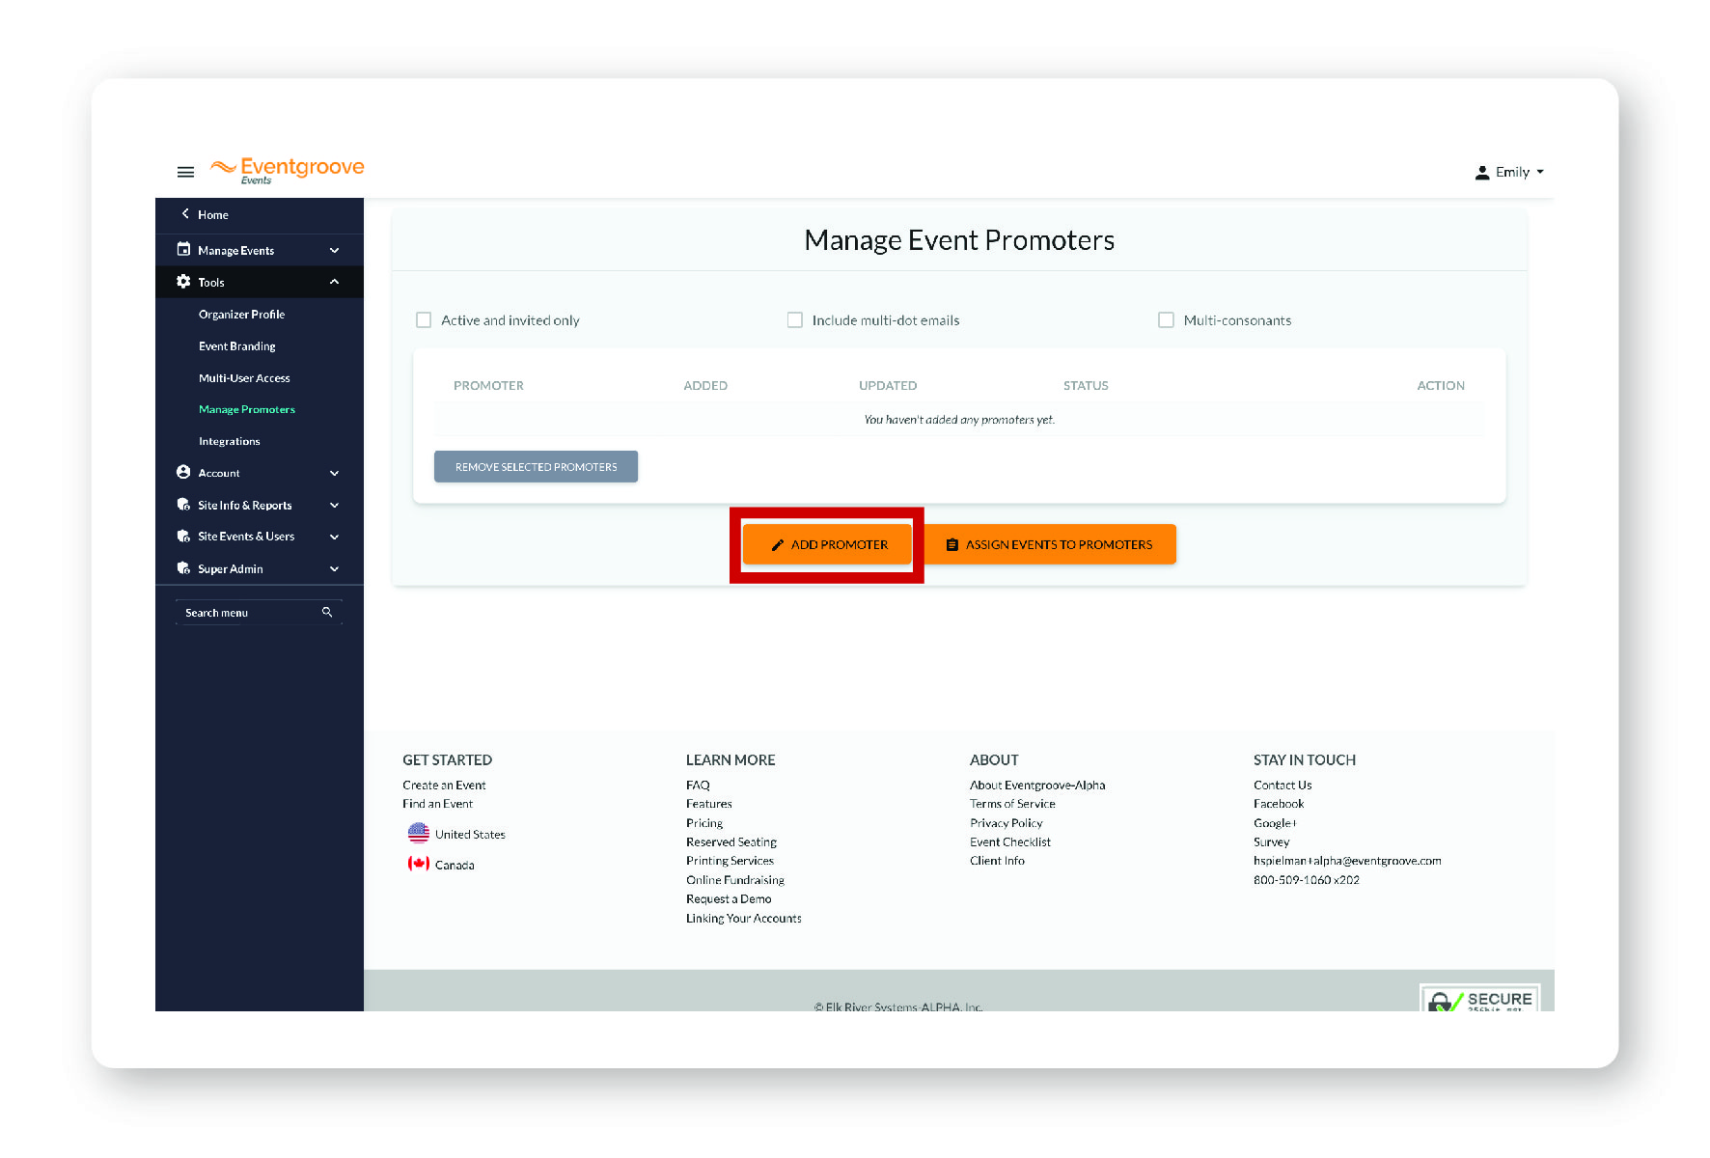Toggle the Multi-consonants checkbox
This screenshot has height=1158, width=1710.
(x=1166, y=319)
